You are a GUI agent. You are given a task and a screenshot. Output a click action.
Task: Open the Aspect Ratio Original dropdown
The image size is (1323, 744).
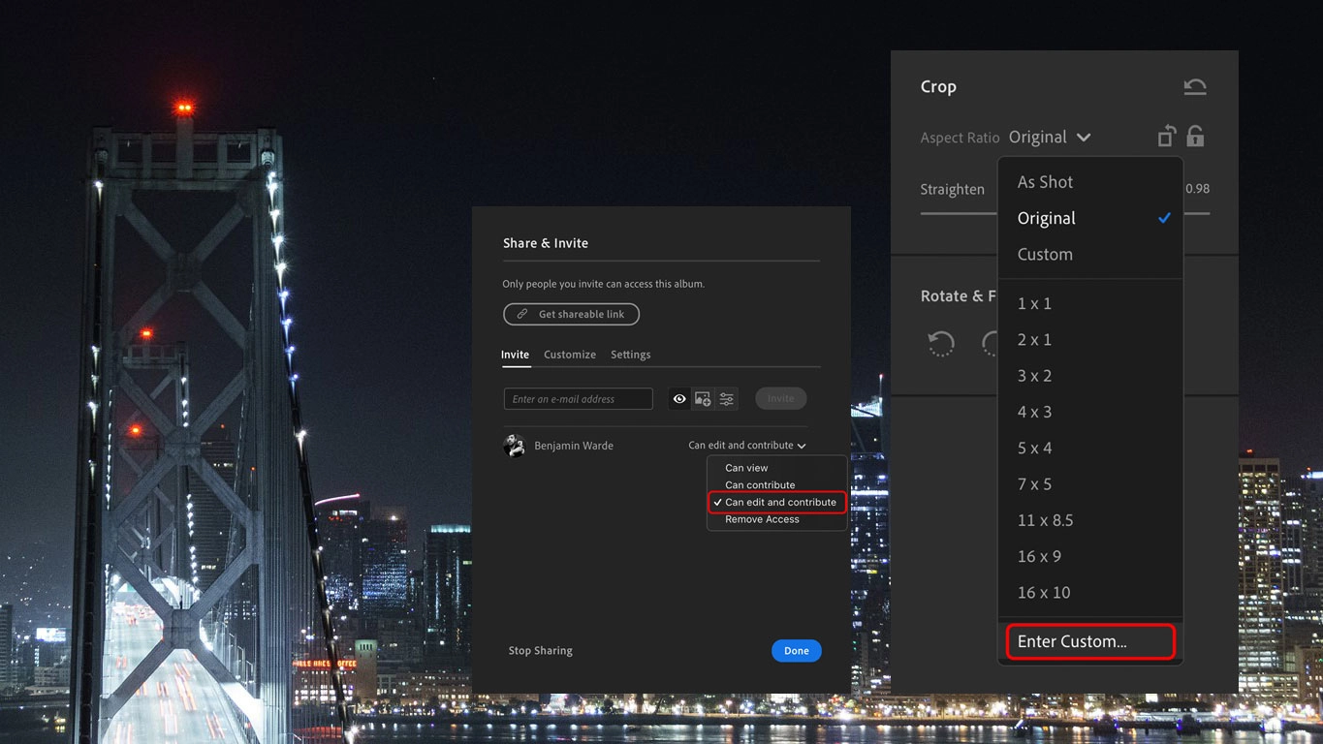pyautogui.click(x=1050, y=138)
